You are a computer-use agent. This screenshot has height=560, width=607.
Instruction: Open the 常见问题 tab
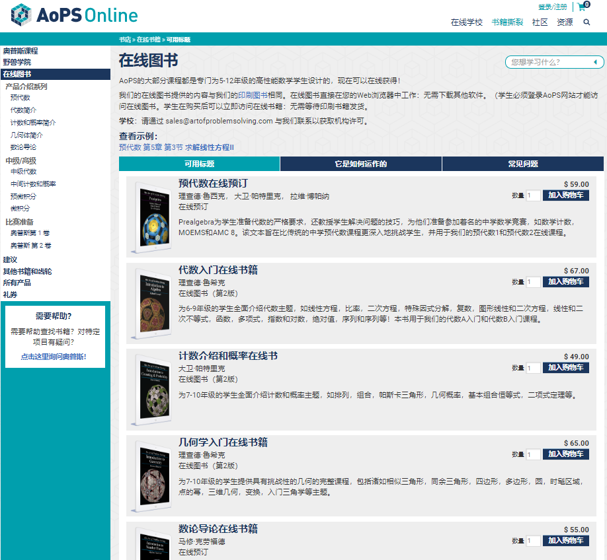point(523,162)
